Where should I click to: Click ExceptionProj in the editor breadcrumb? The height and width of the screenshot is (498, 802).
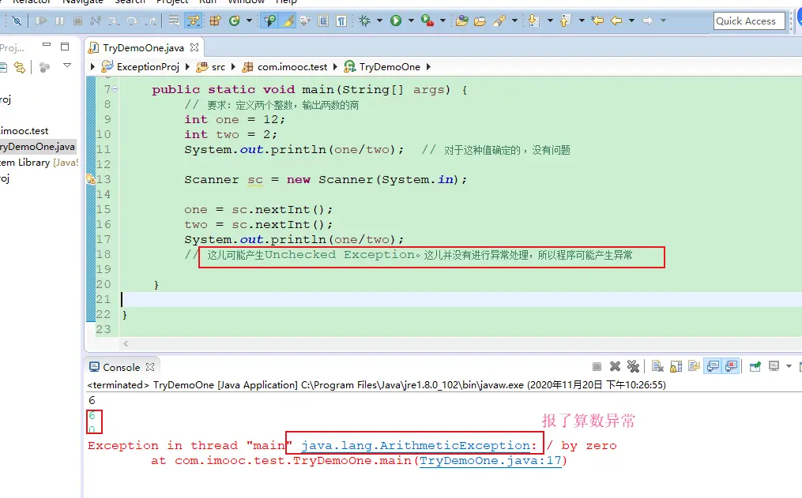(x=148, y=67)
